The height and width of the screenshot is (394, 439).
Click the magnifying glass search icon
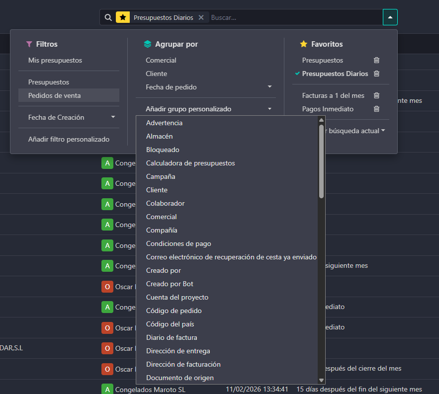pos(108,17)
